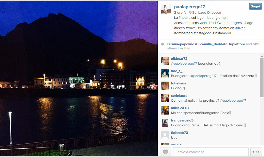Click the comments scrollbar thumb
The image size is (264, 157).
[x=262, y=78]
